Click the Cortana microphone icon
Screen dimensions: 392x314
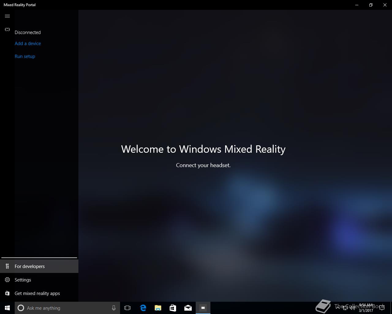[114, 308]
